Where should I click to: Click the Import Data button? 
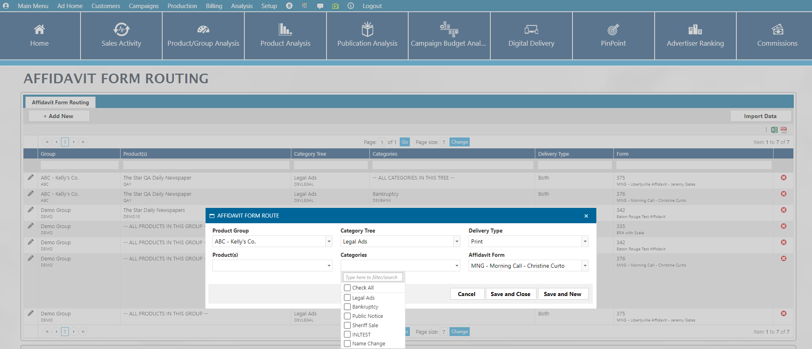click(760, 116)
